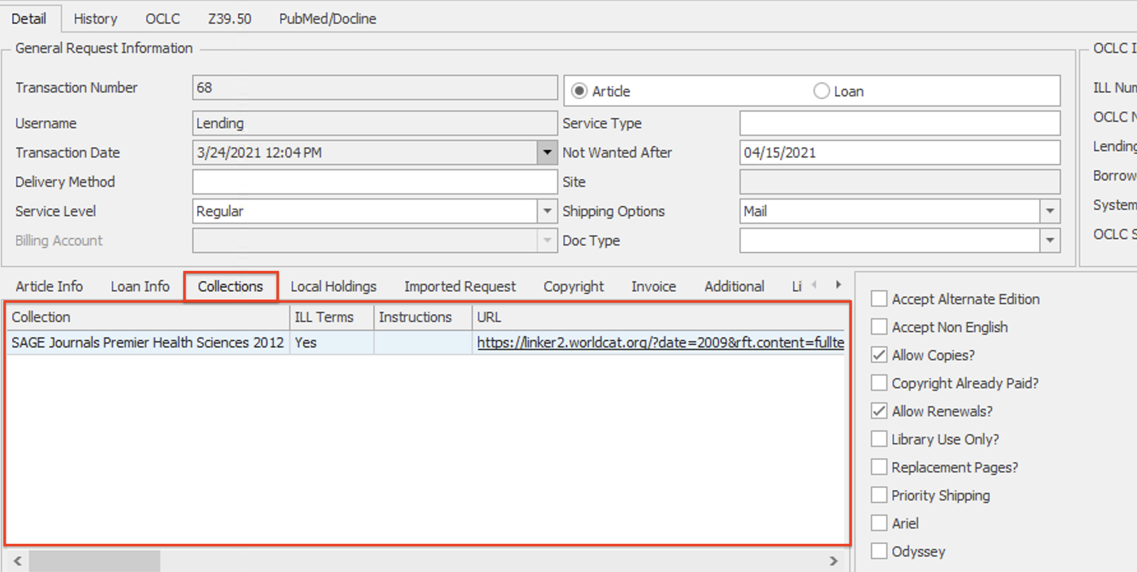Check the Accept Alternate Edition box
This screenshot has height=572, width=1137.
[x=879, y=299]
